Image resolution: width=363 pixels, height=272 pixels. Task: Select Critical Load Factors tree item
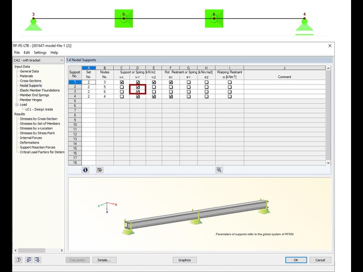pos(42,152)
